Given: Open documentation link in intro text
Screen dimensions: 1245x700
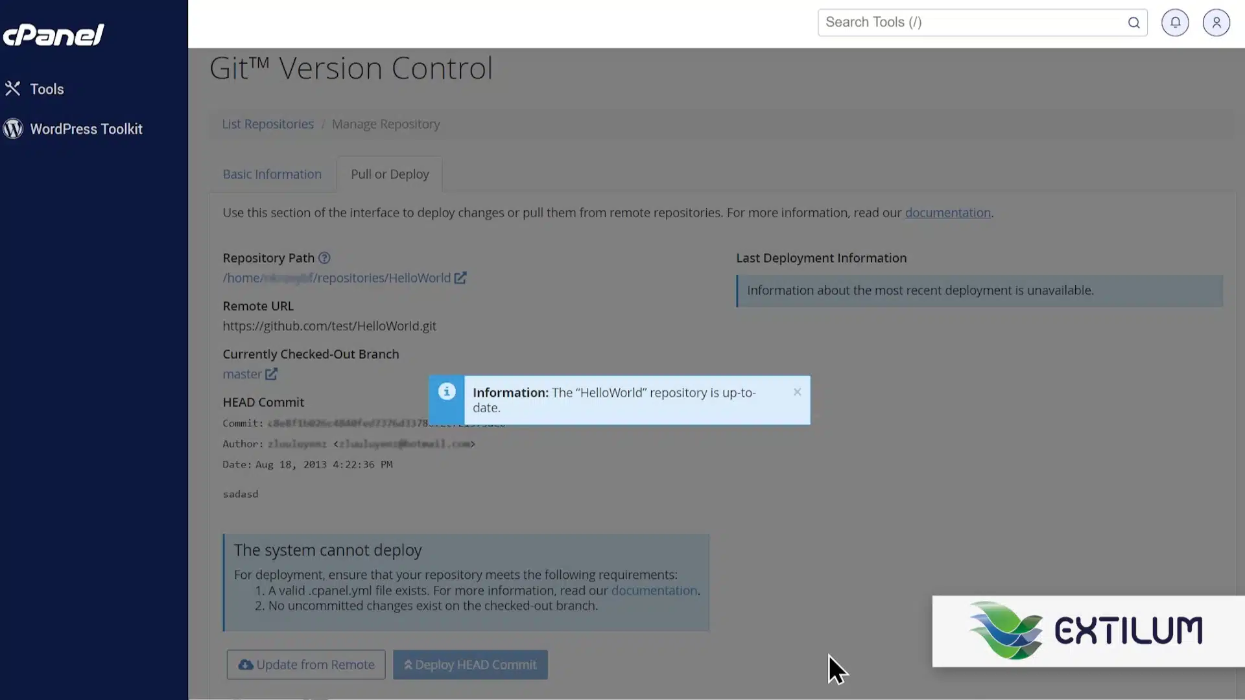Looking at the screenshot, I should [947, 213].
